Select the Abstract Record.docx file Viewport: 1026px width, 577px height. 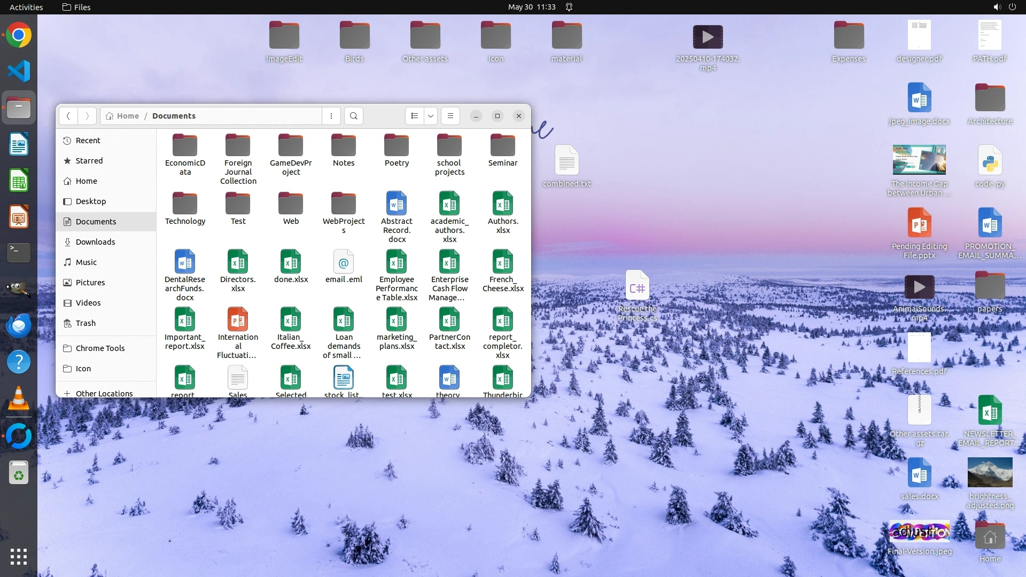397,204
